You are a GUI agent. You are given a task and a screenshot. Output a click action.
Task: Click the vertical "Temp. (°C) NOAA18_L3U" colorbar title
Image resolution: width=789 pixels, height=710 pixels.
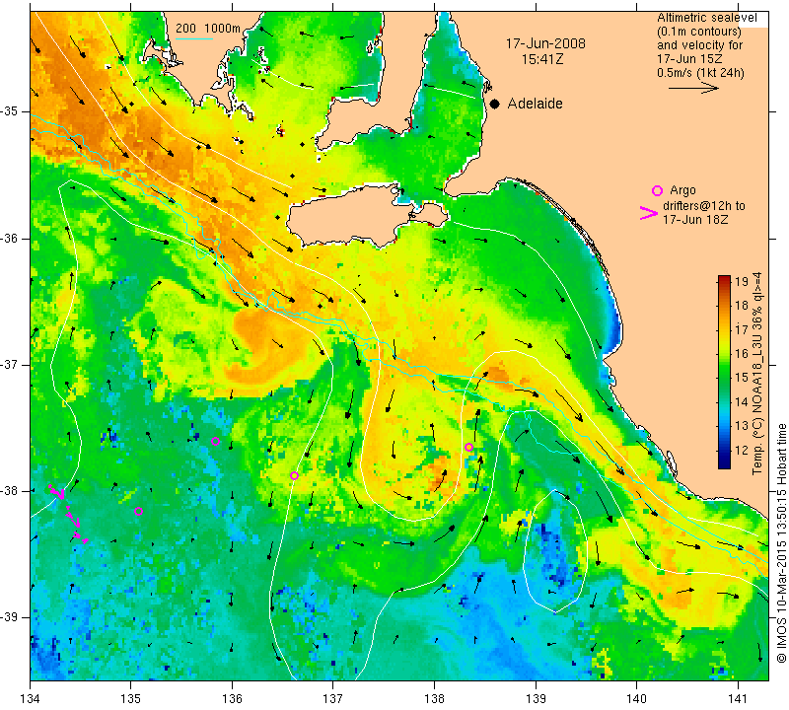[756, 374]
